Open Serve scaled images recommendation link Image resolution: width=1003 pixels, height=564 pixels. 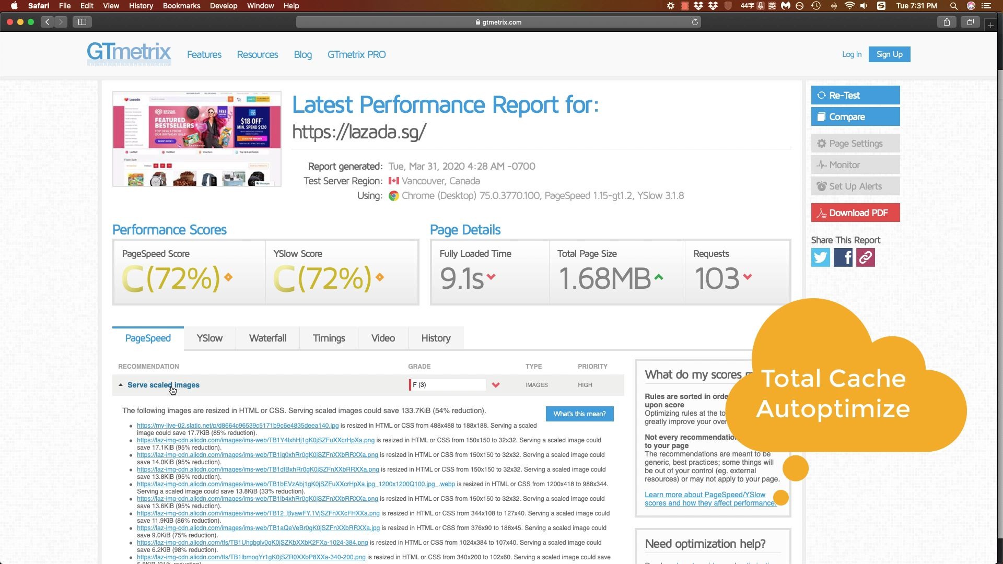tap(164, 385)
